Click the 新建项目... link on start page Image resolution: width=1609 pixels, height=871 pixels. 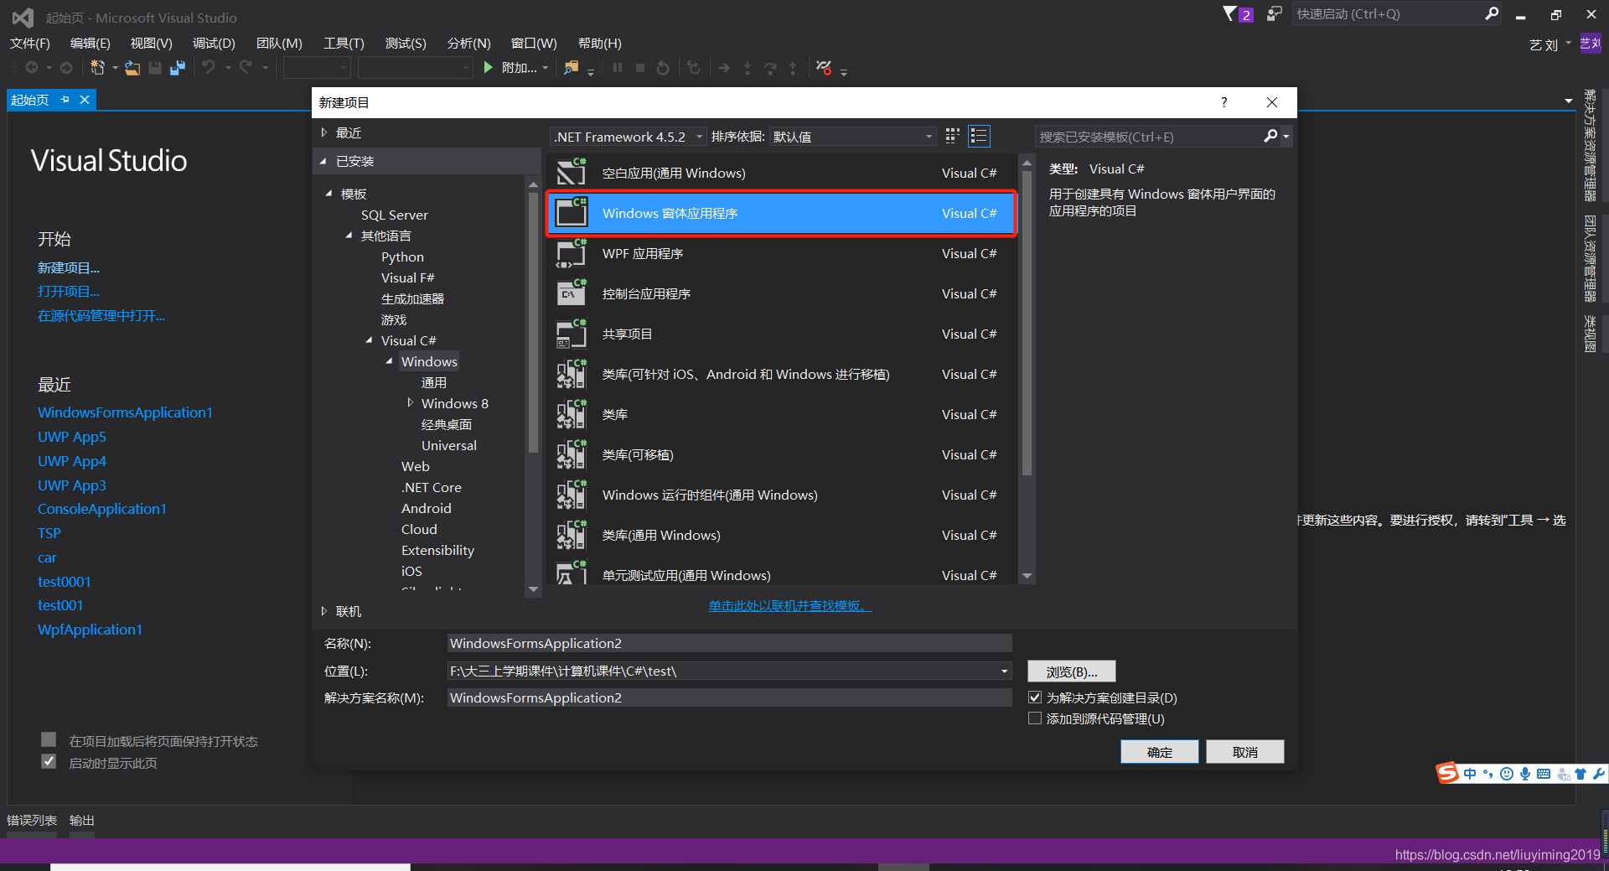point(69,267)
